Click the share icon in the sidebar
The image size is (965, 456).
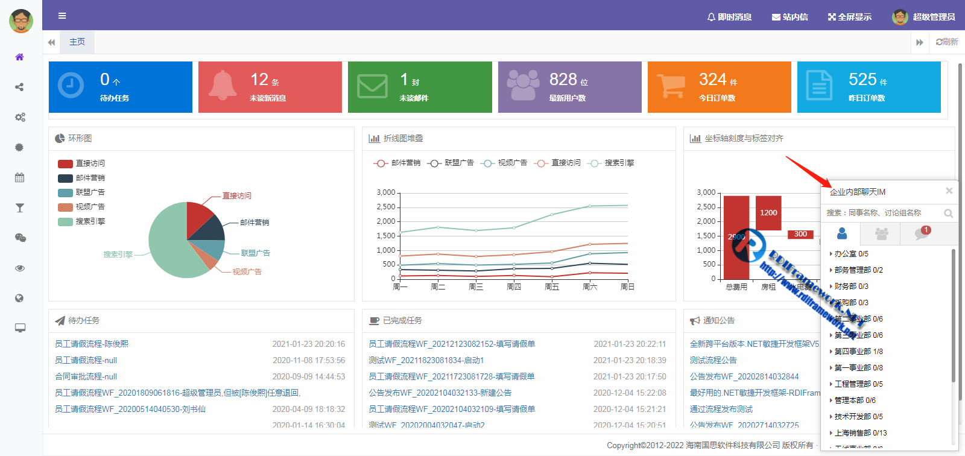(x=19, y=87)
